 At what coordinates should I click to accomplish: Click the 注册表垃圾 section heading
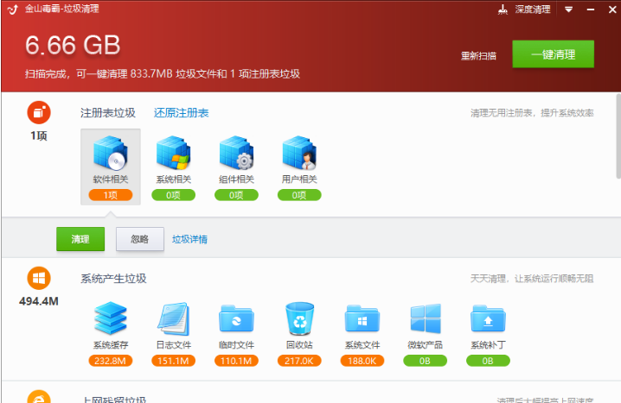pos(108,113)
